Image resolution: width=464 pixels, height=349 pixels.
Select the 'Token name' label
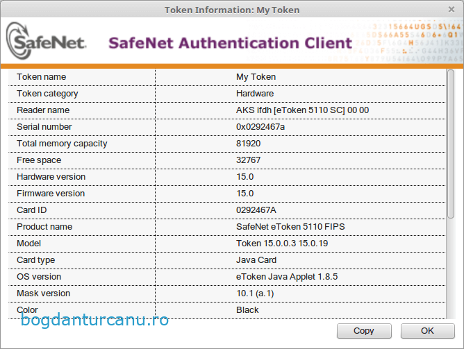[41, 77]
